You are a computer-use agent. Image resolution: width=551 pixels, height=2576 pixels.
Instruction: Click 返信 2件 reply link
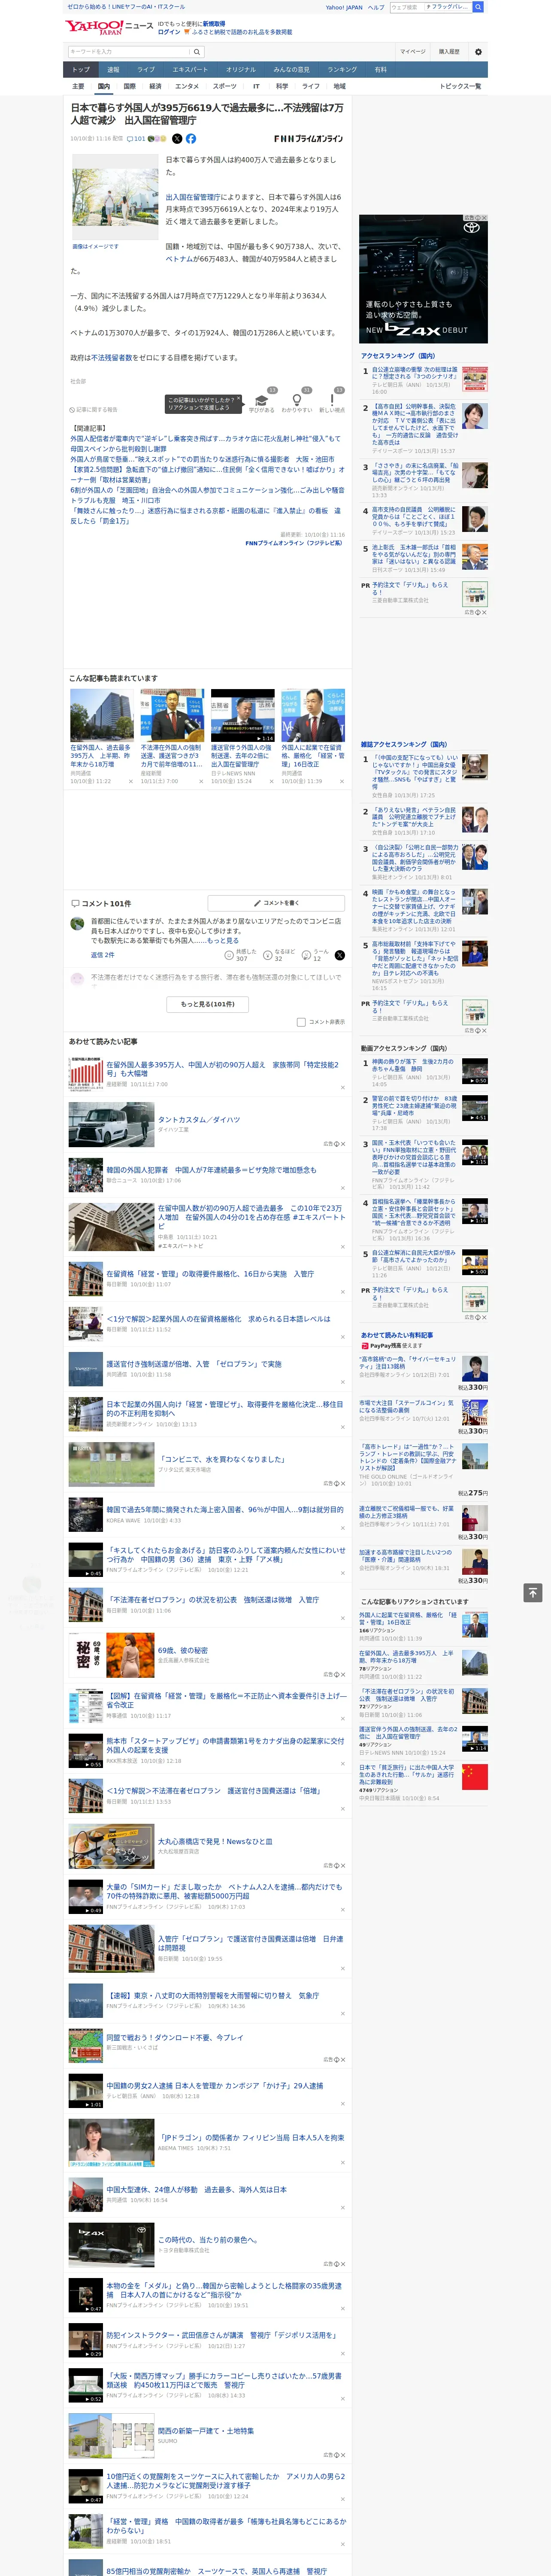[x=104, y=955]
